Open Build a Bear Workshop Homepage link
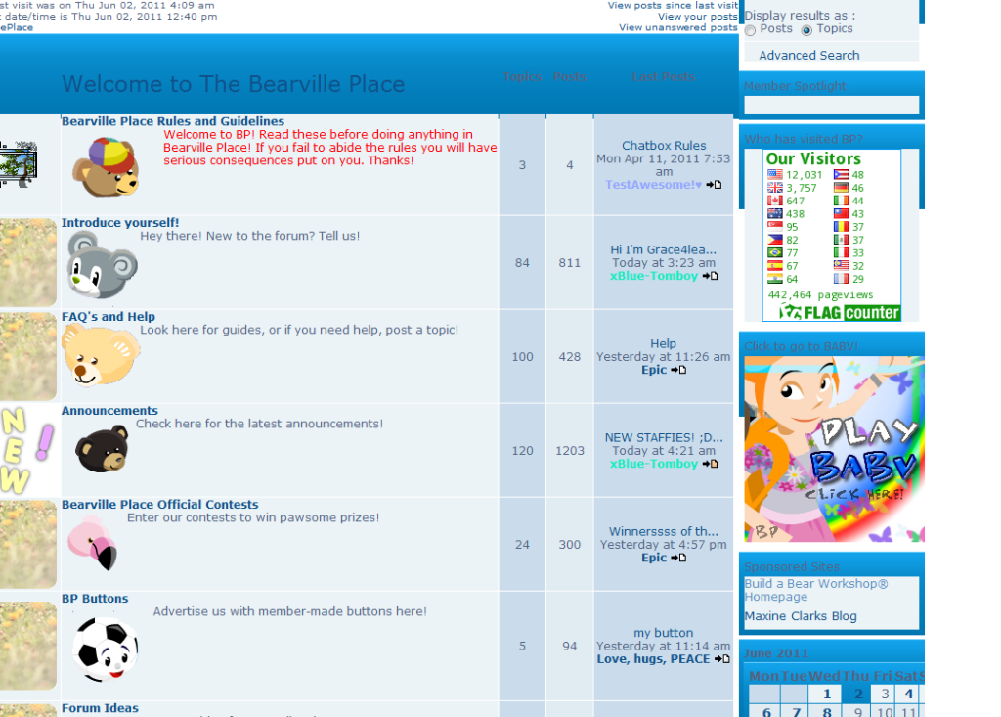The width and height of the screenshot is (1001, 717). (816, 590)
